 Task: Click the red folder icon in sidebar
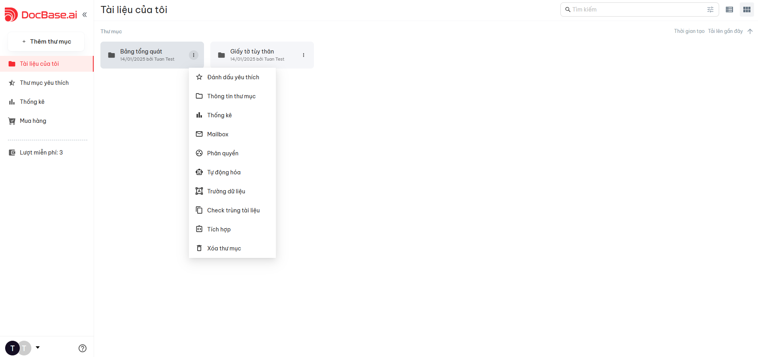[12, 64]
